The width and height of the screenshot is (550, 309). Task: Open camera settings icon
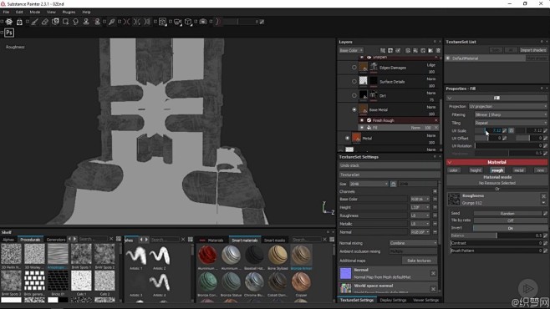[x=178, y=22]
